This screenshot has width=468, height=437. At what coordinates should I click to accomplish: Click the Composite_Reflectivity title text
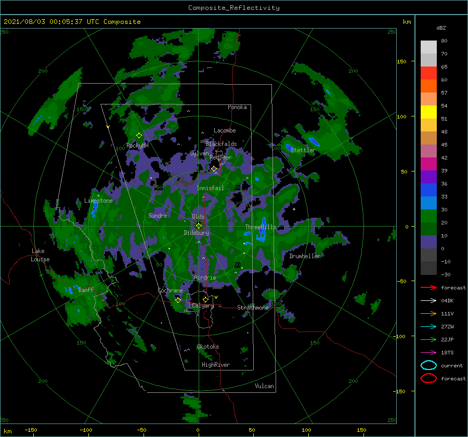(234, 8)
